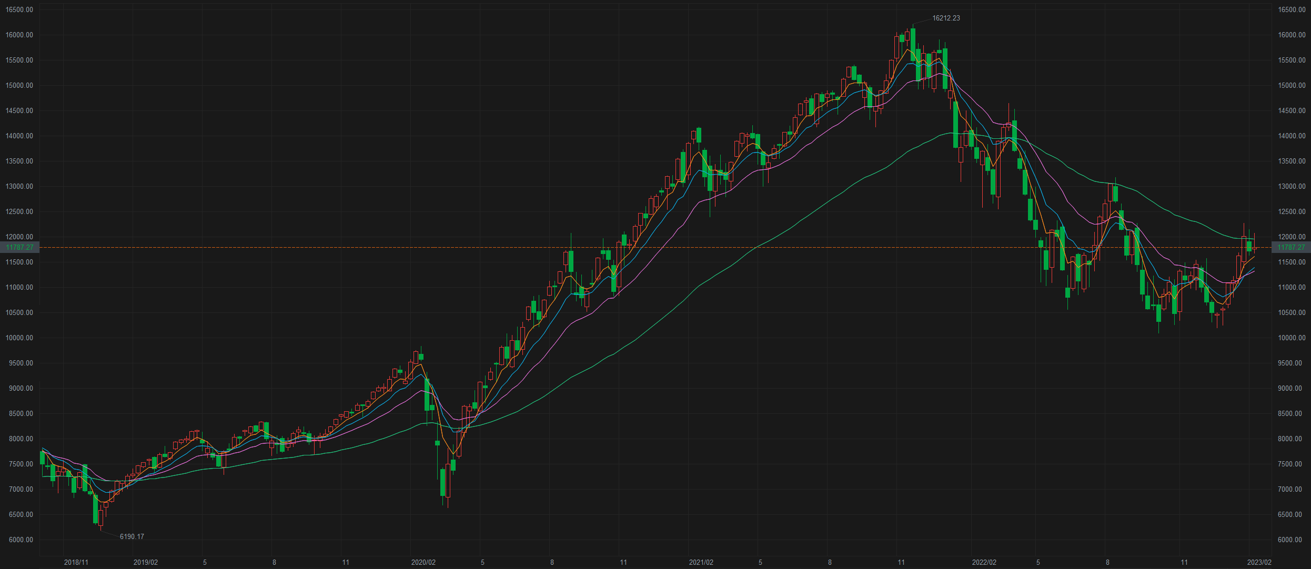Click the 6190.17 low price annotation
This screenshot has width=1311, height=569.
132,536
